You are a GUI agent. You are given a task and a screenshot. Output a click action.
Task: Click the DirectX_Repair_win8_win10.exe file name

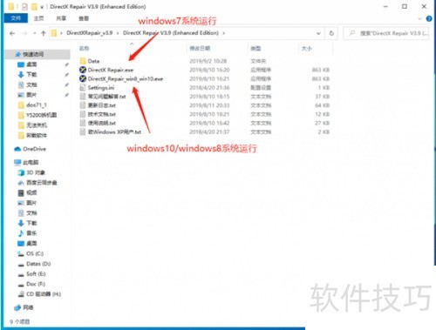click(x=126, y=79)
